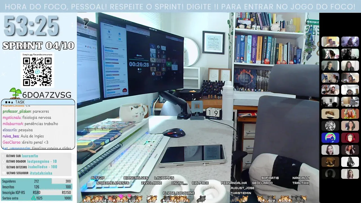Select the red-haired avatar on dark red background

point(350,138)
